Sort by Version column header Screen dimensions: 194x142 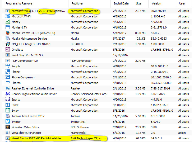156,3
